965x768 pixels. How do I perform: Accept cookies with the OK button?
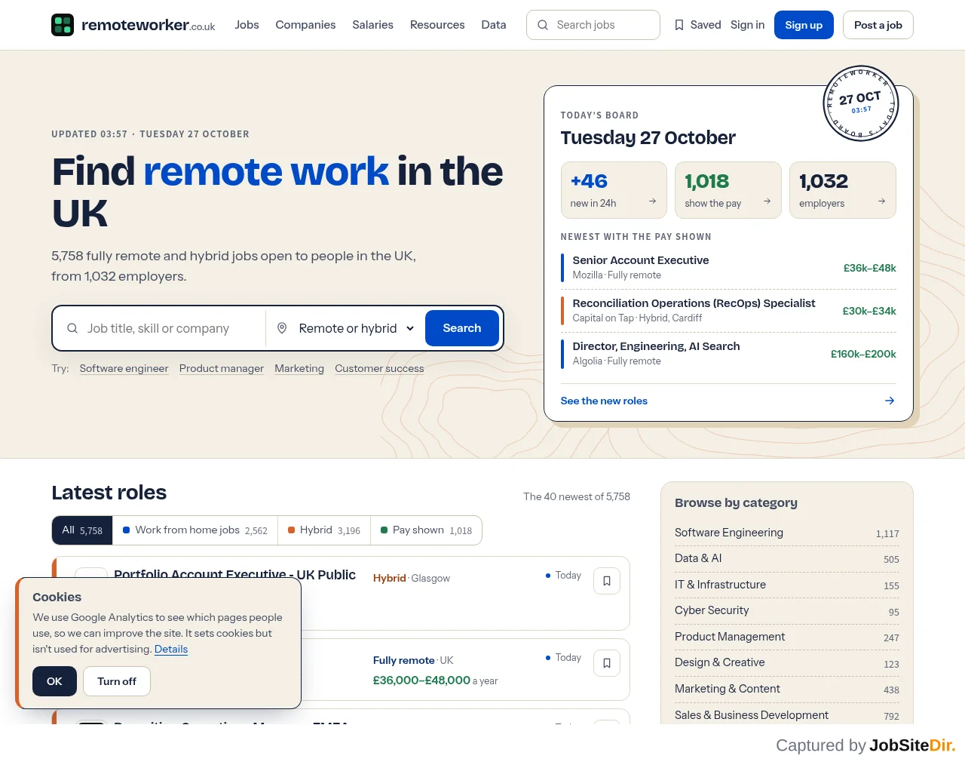(54, 681)
